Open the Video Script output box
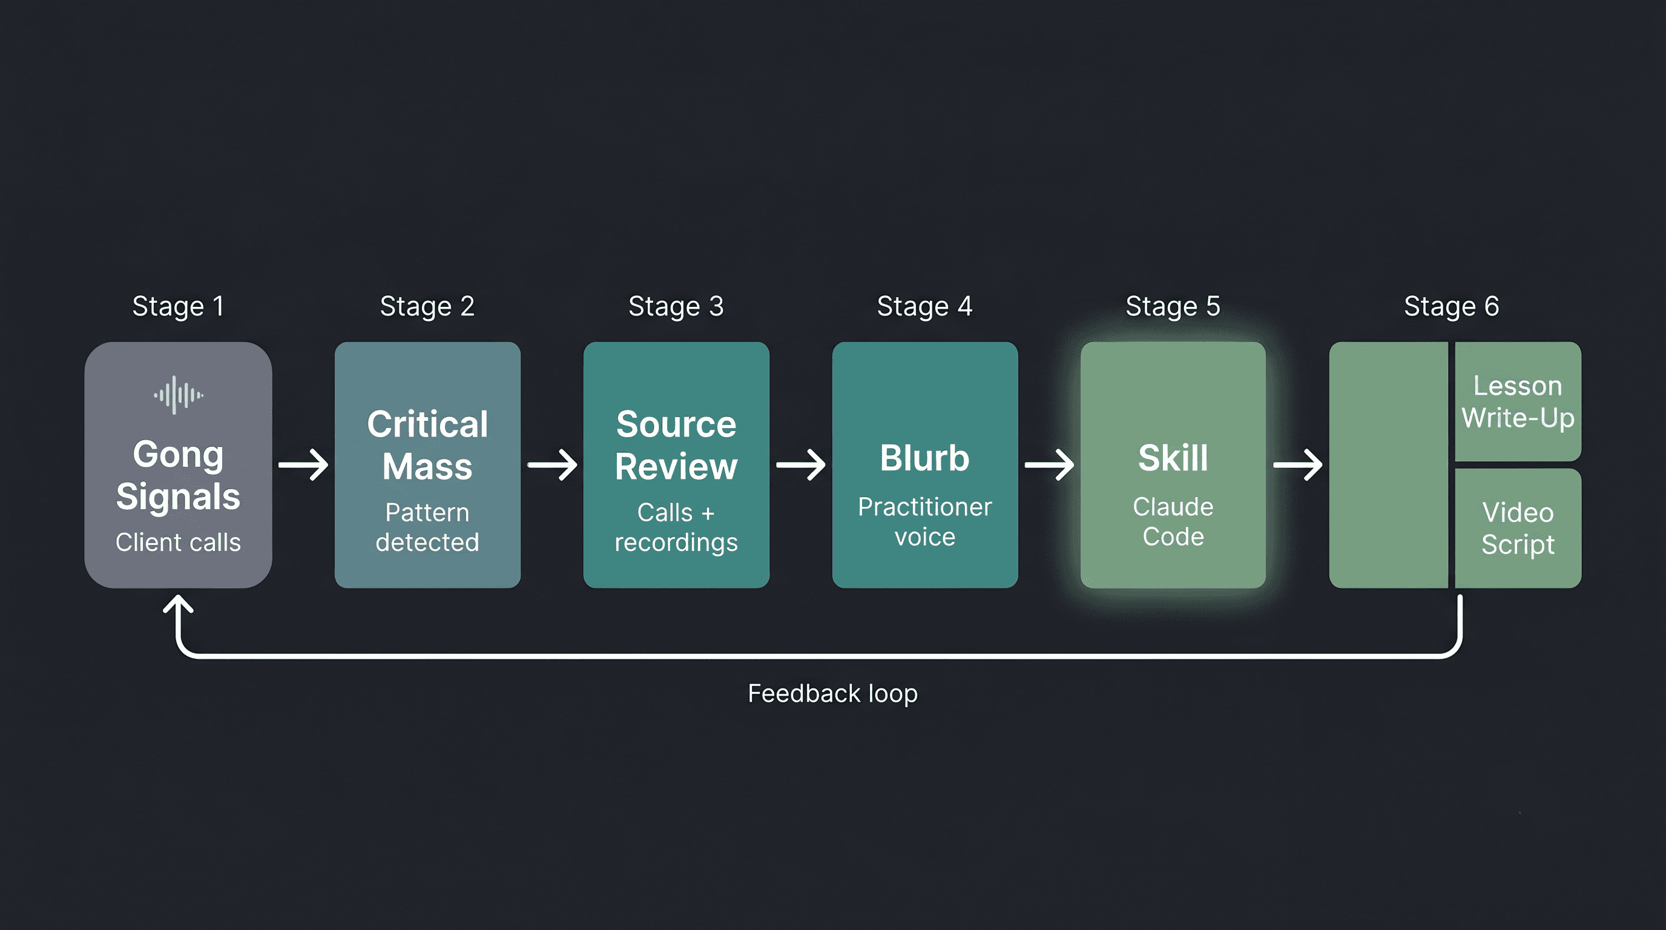The height and width of the screenshot is (930, 1666). click(x=1518, y=529)
